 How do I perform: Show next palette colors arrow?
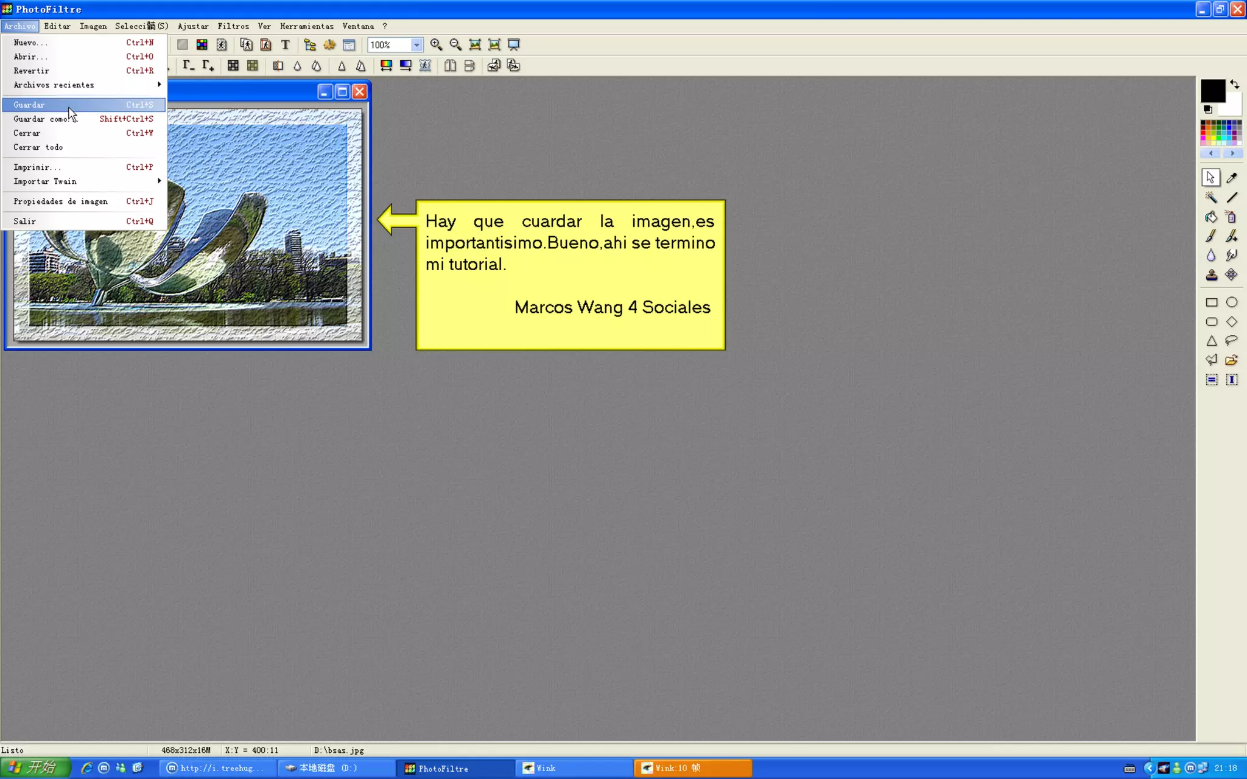1232,153
